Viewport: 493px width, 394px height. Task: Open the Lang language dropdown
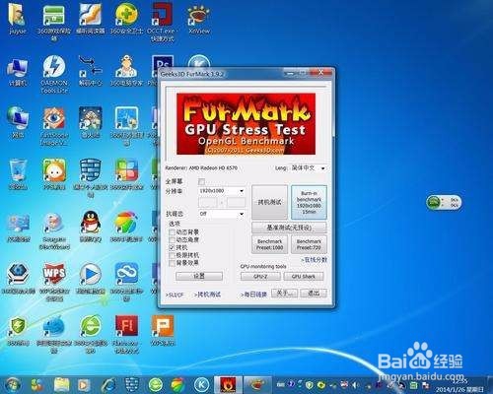[309, 168]
